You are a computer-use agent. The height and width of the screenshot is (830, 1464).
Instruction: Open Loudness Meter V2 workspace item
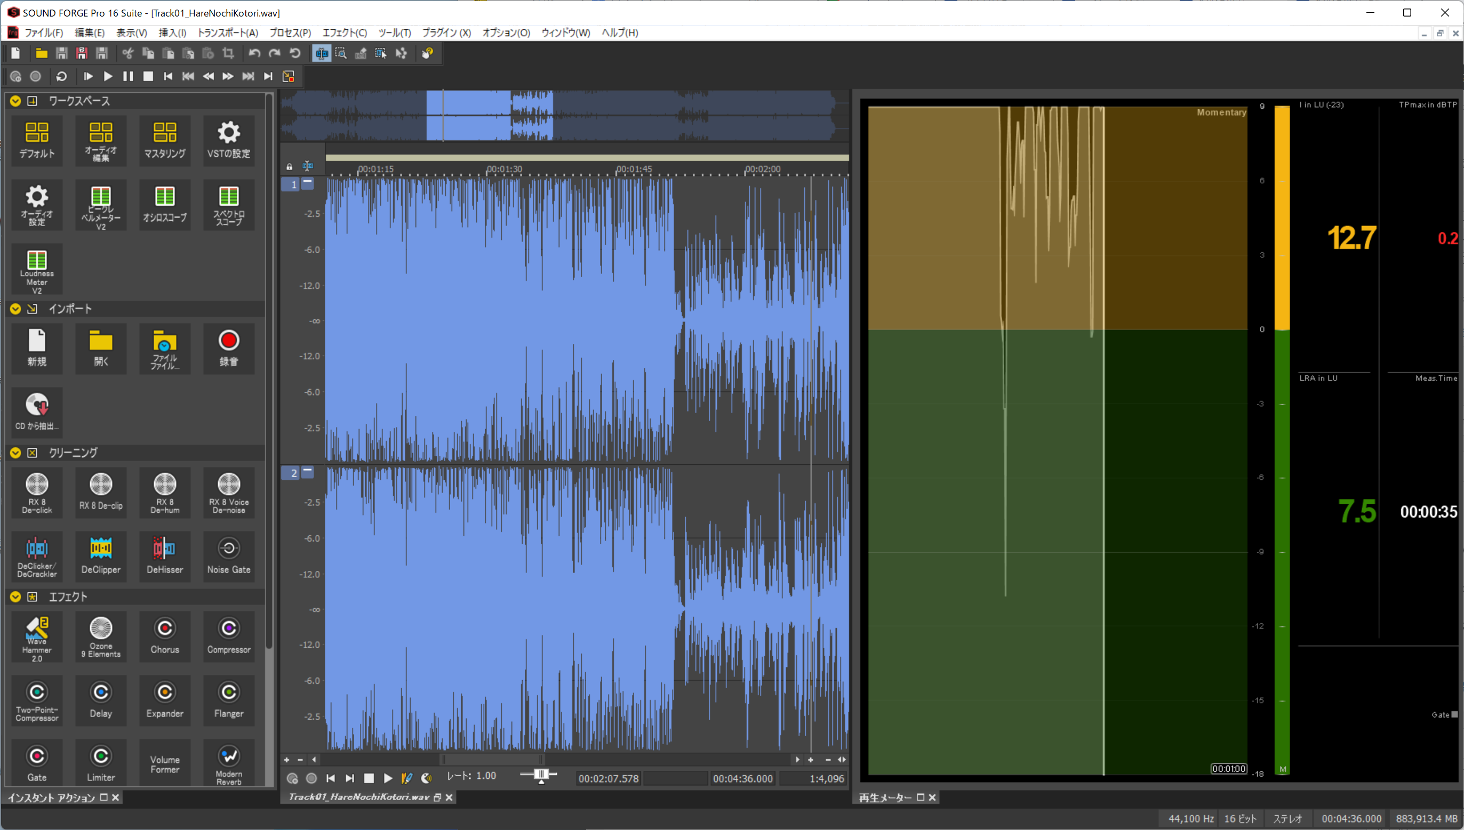pyautogui.click(x=37, y=270)
